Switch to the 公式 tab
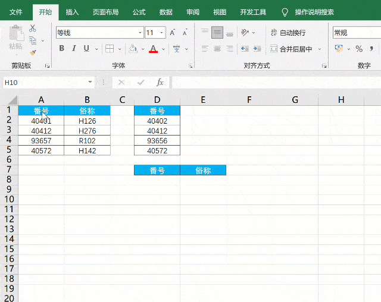 tap(139, 12)
